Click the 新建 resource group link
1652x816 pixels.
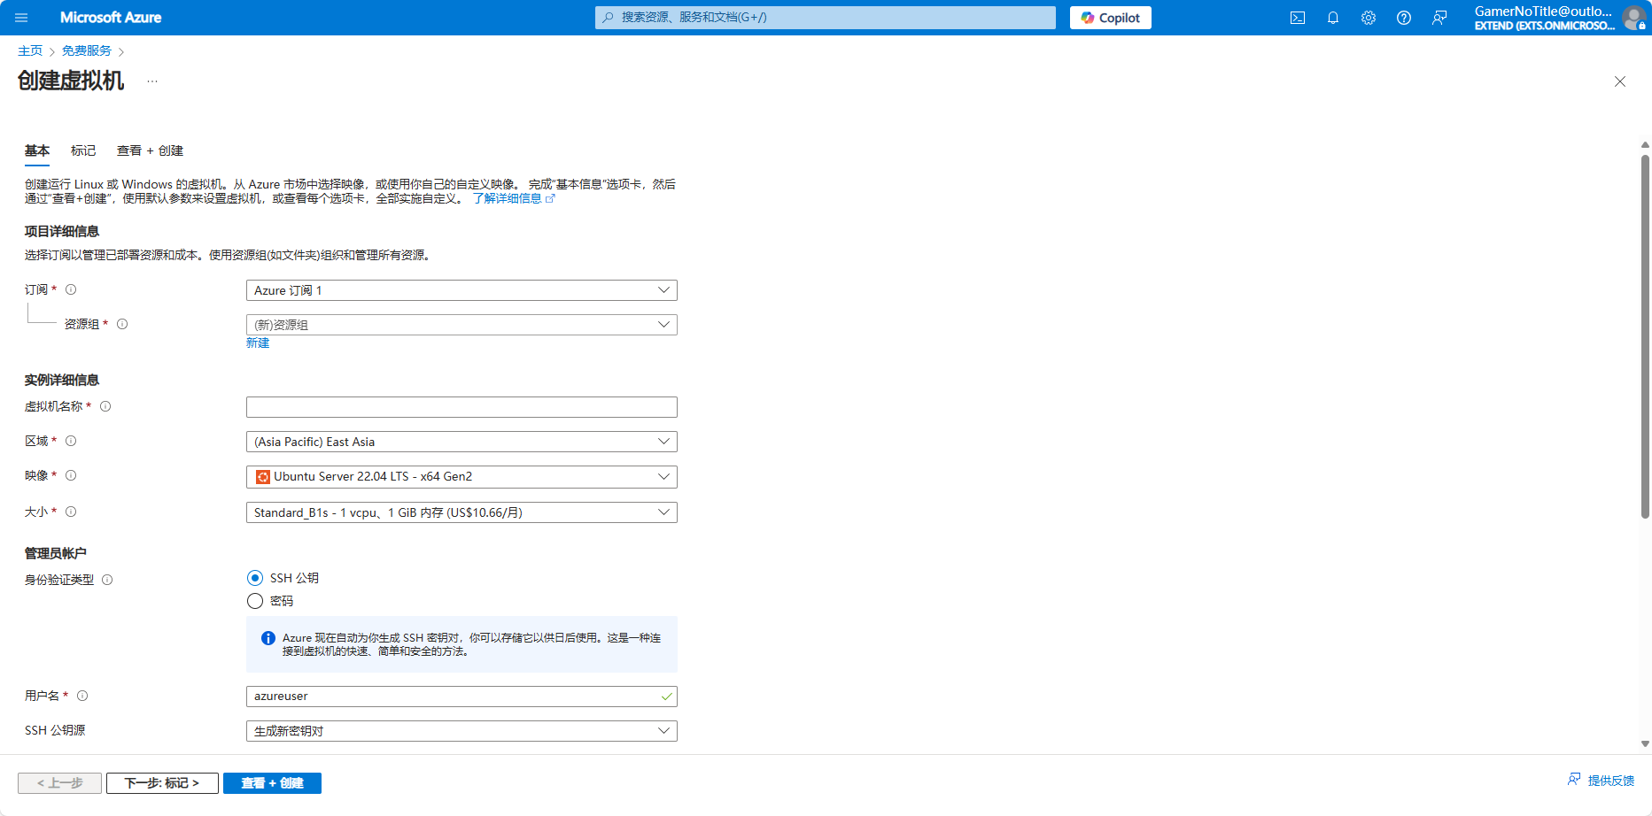258,343
